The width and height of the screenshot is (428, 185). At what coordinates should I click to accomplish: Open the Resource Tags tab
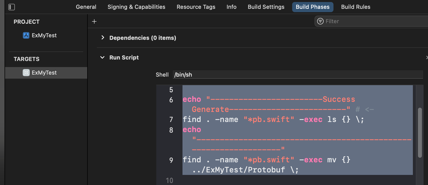point(196,7)
